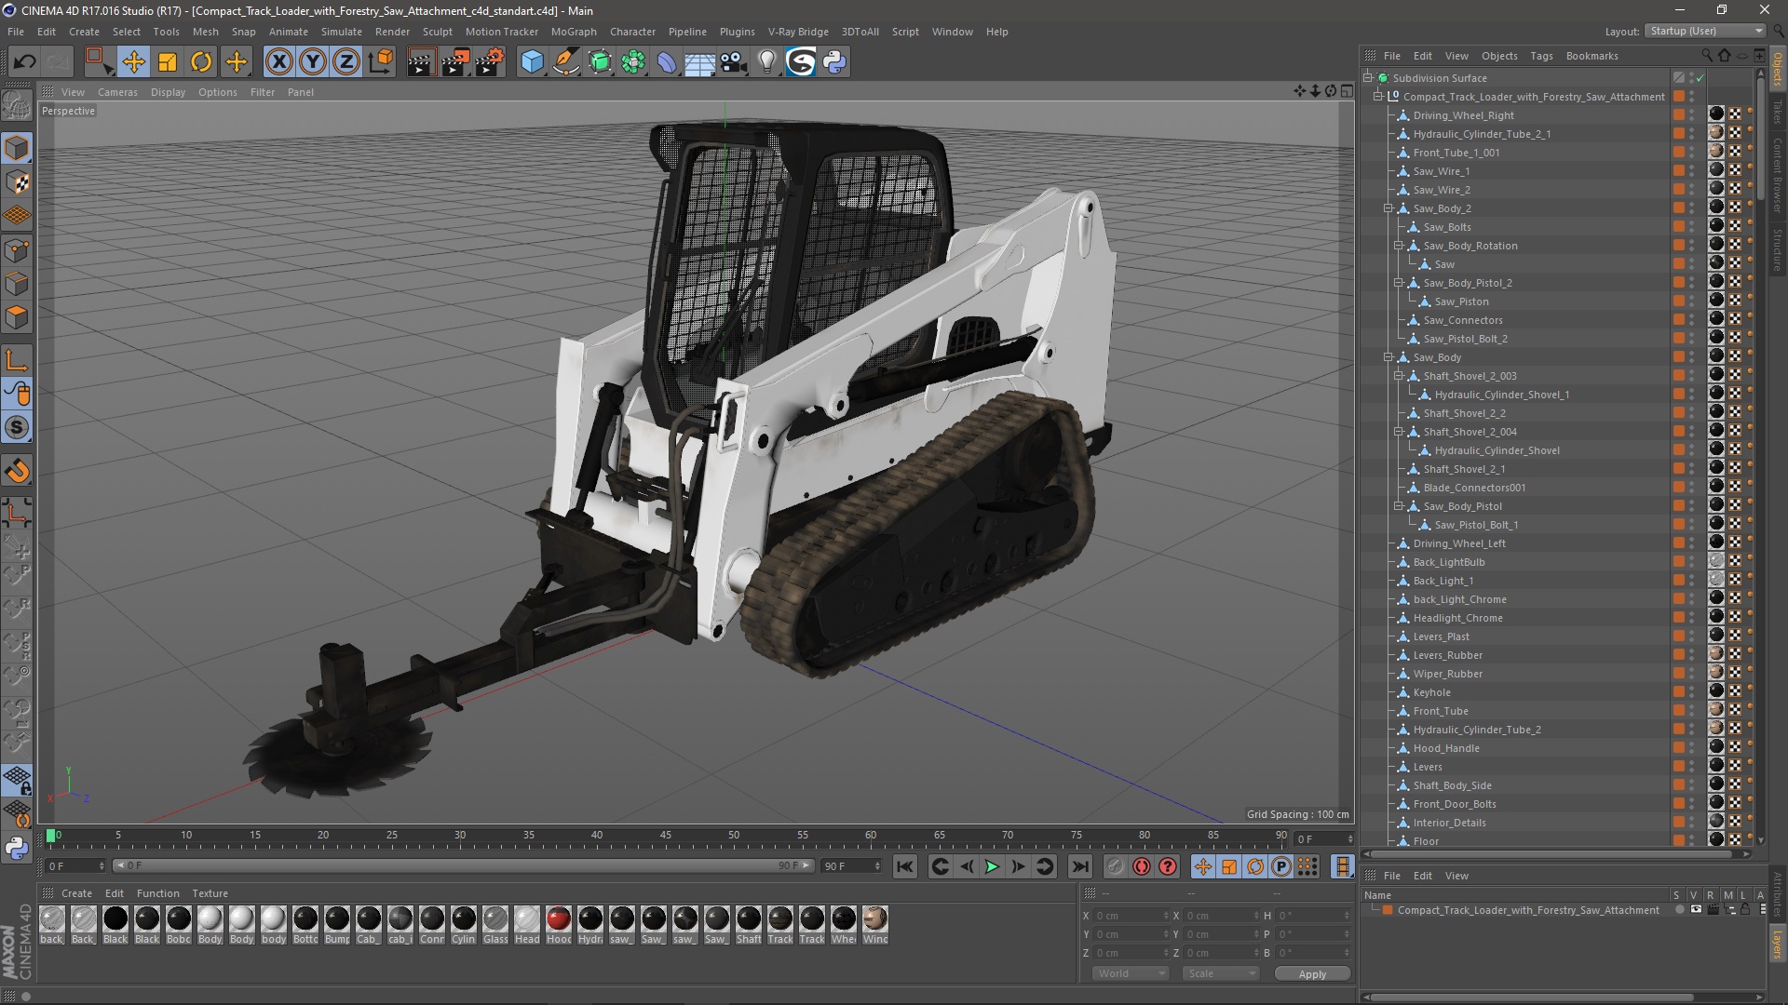Open the V-Ray Bridge menu
1788x1005 pixels.
pos(798,32)
